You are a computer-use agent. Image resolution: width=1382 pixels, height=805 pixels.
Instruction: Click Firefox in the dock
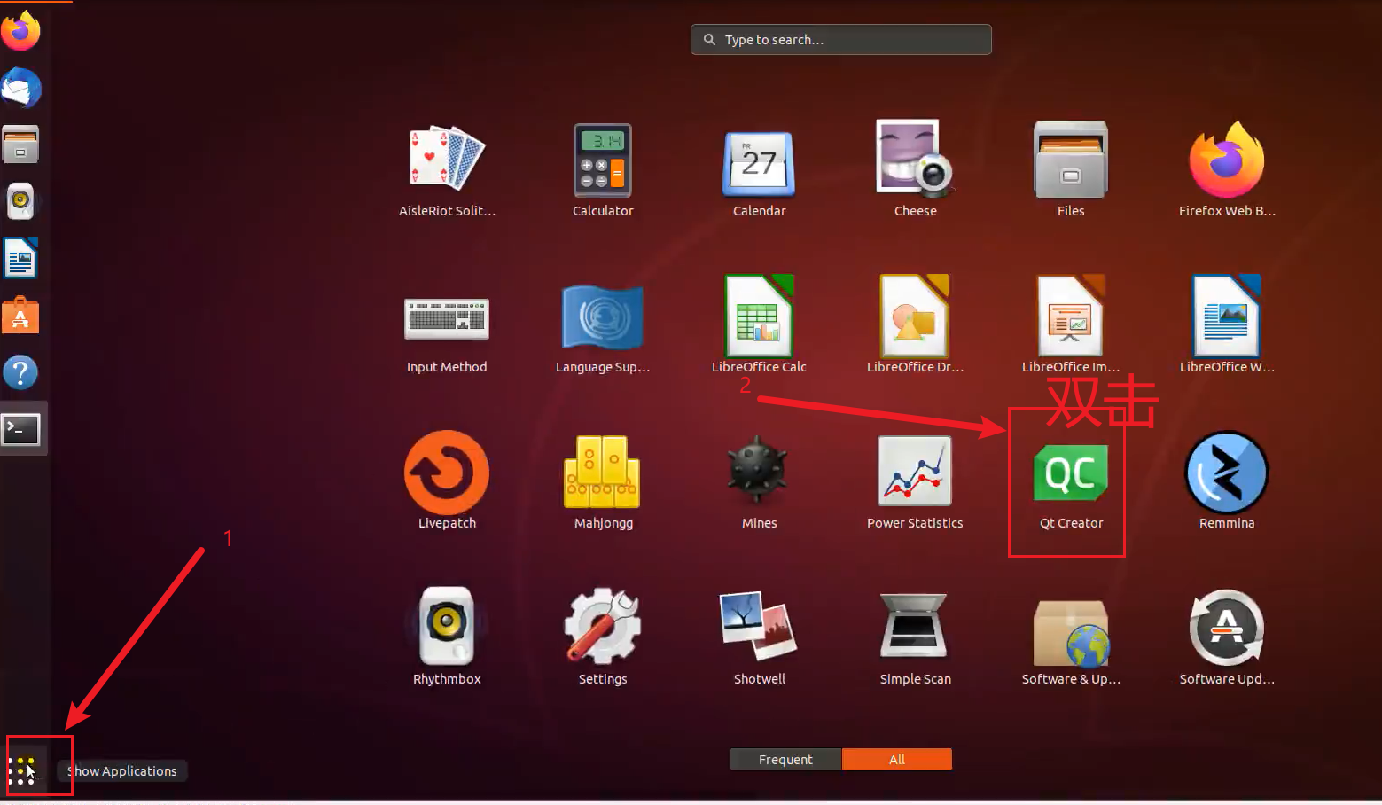[x=21, y=31]
